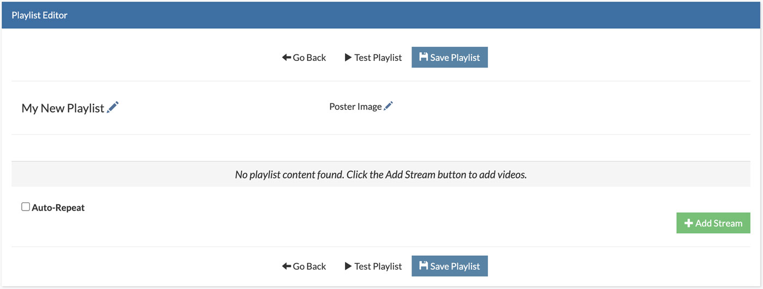The height and width of the screenshot is (289, 763).
Task: Go back using the top Go Back link
Action: (304, 57)
